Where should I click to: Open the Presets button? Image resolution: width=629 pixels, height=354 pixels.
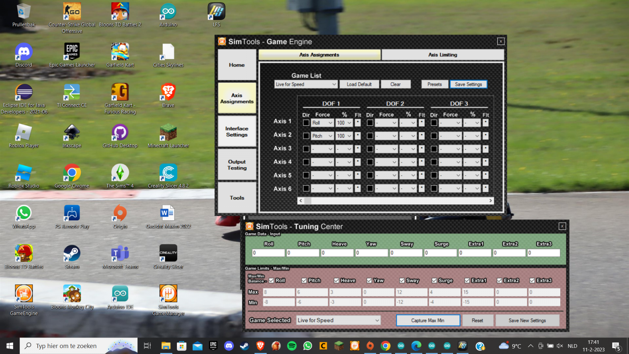[x=435, y=84]
